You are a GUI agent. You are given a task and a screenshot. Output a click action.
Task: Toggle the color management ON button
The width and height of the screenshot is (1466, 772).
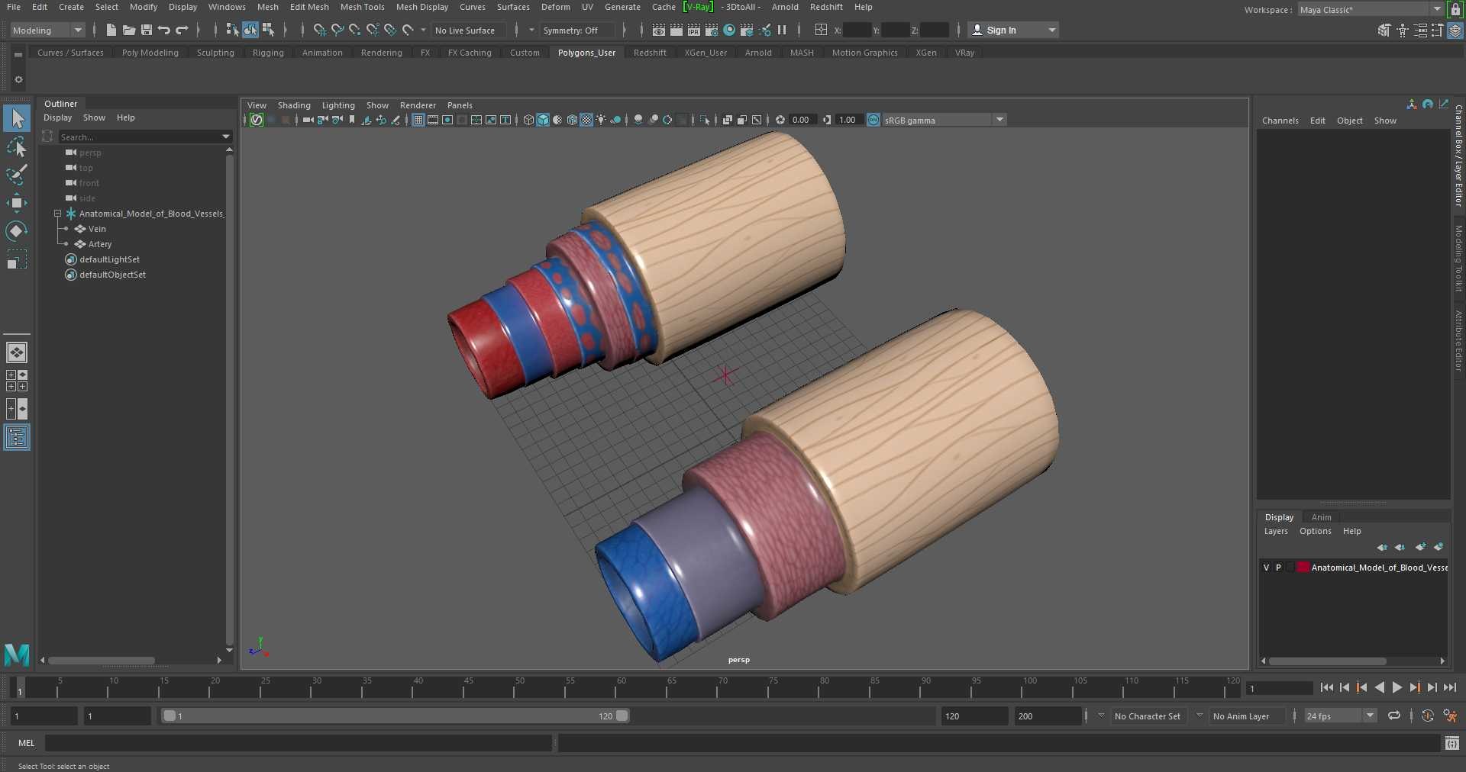873,120
